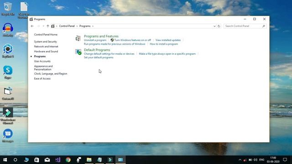292x164 pixels.
Task: Open the Action Center notifications icon
Action: tap(285, 160)
